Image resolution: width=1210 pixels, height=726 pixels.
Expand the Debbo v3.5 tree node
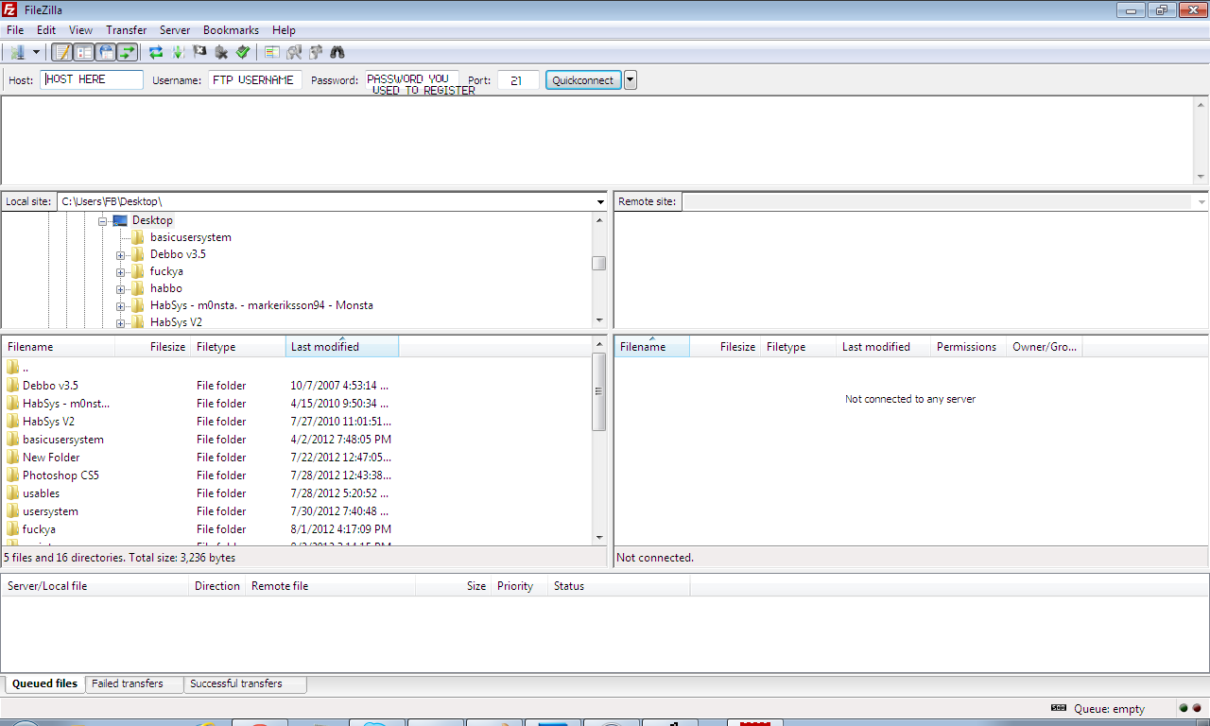121,254
